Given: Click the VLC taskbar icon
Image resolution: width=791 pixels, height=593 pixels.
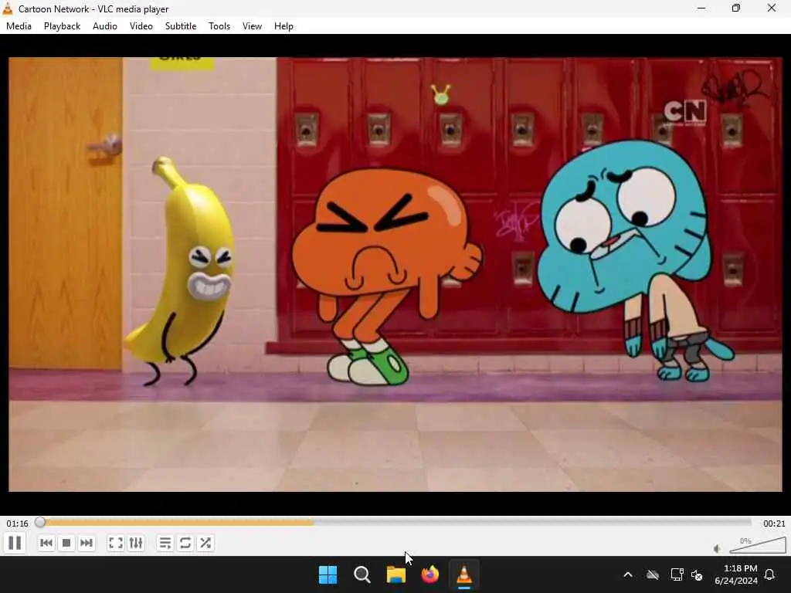Looking at the screenshot, I should point(464,574).
